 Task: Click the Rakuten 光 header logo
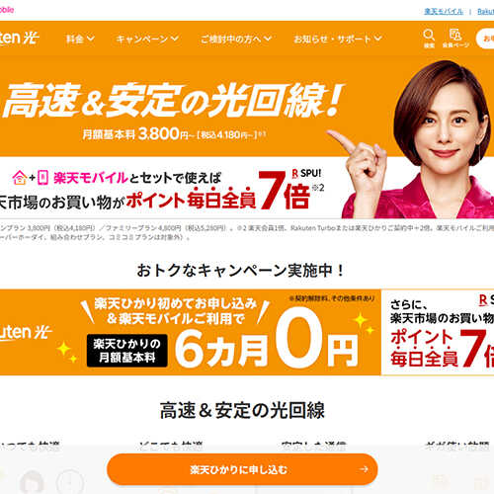(19, 38)
